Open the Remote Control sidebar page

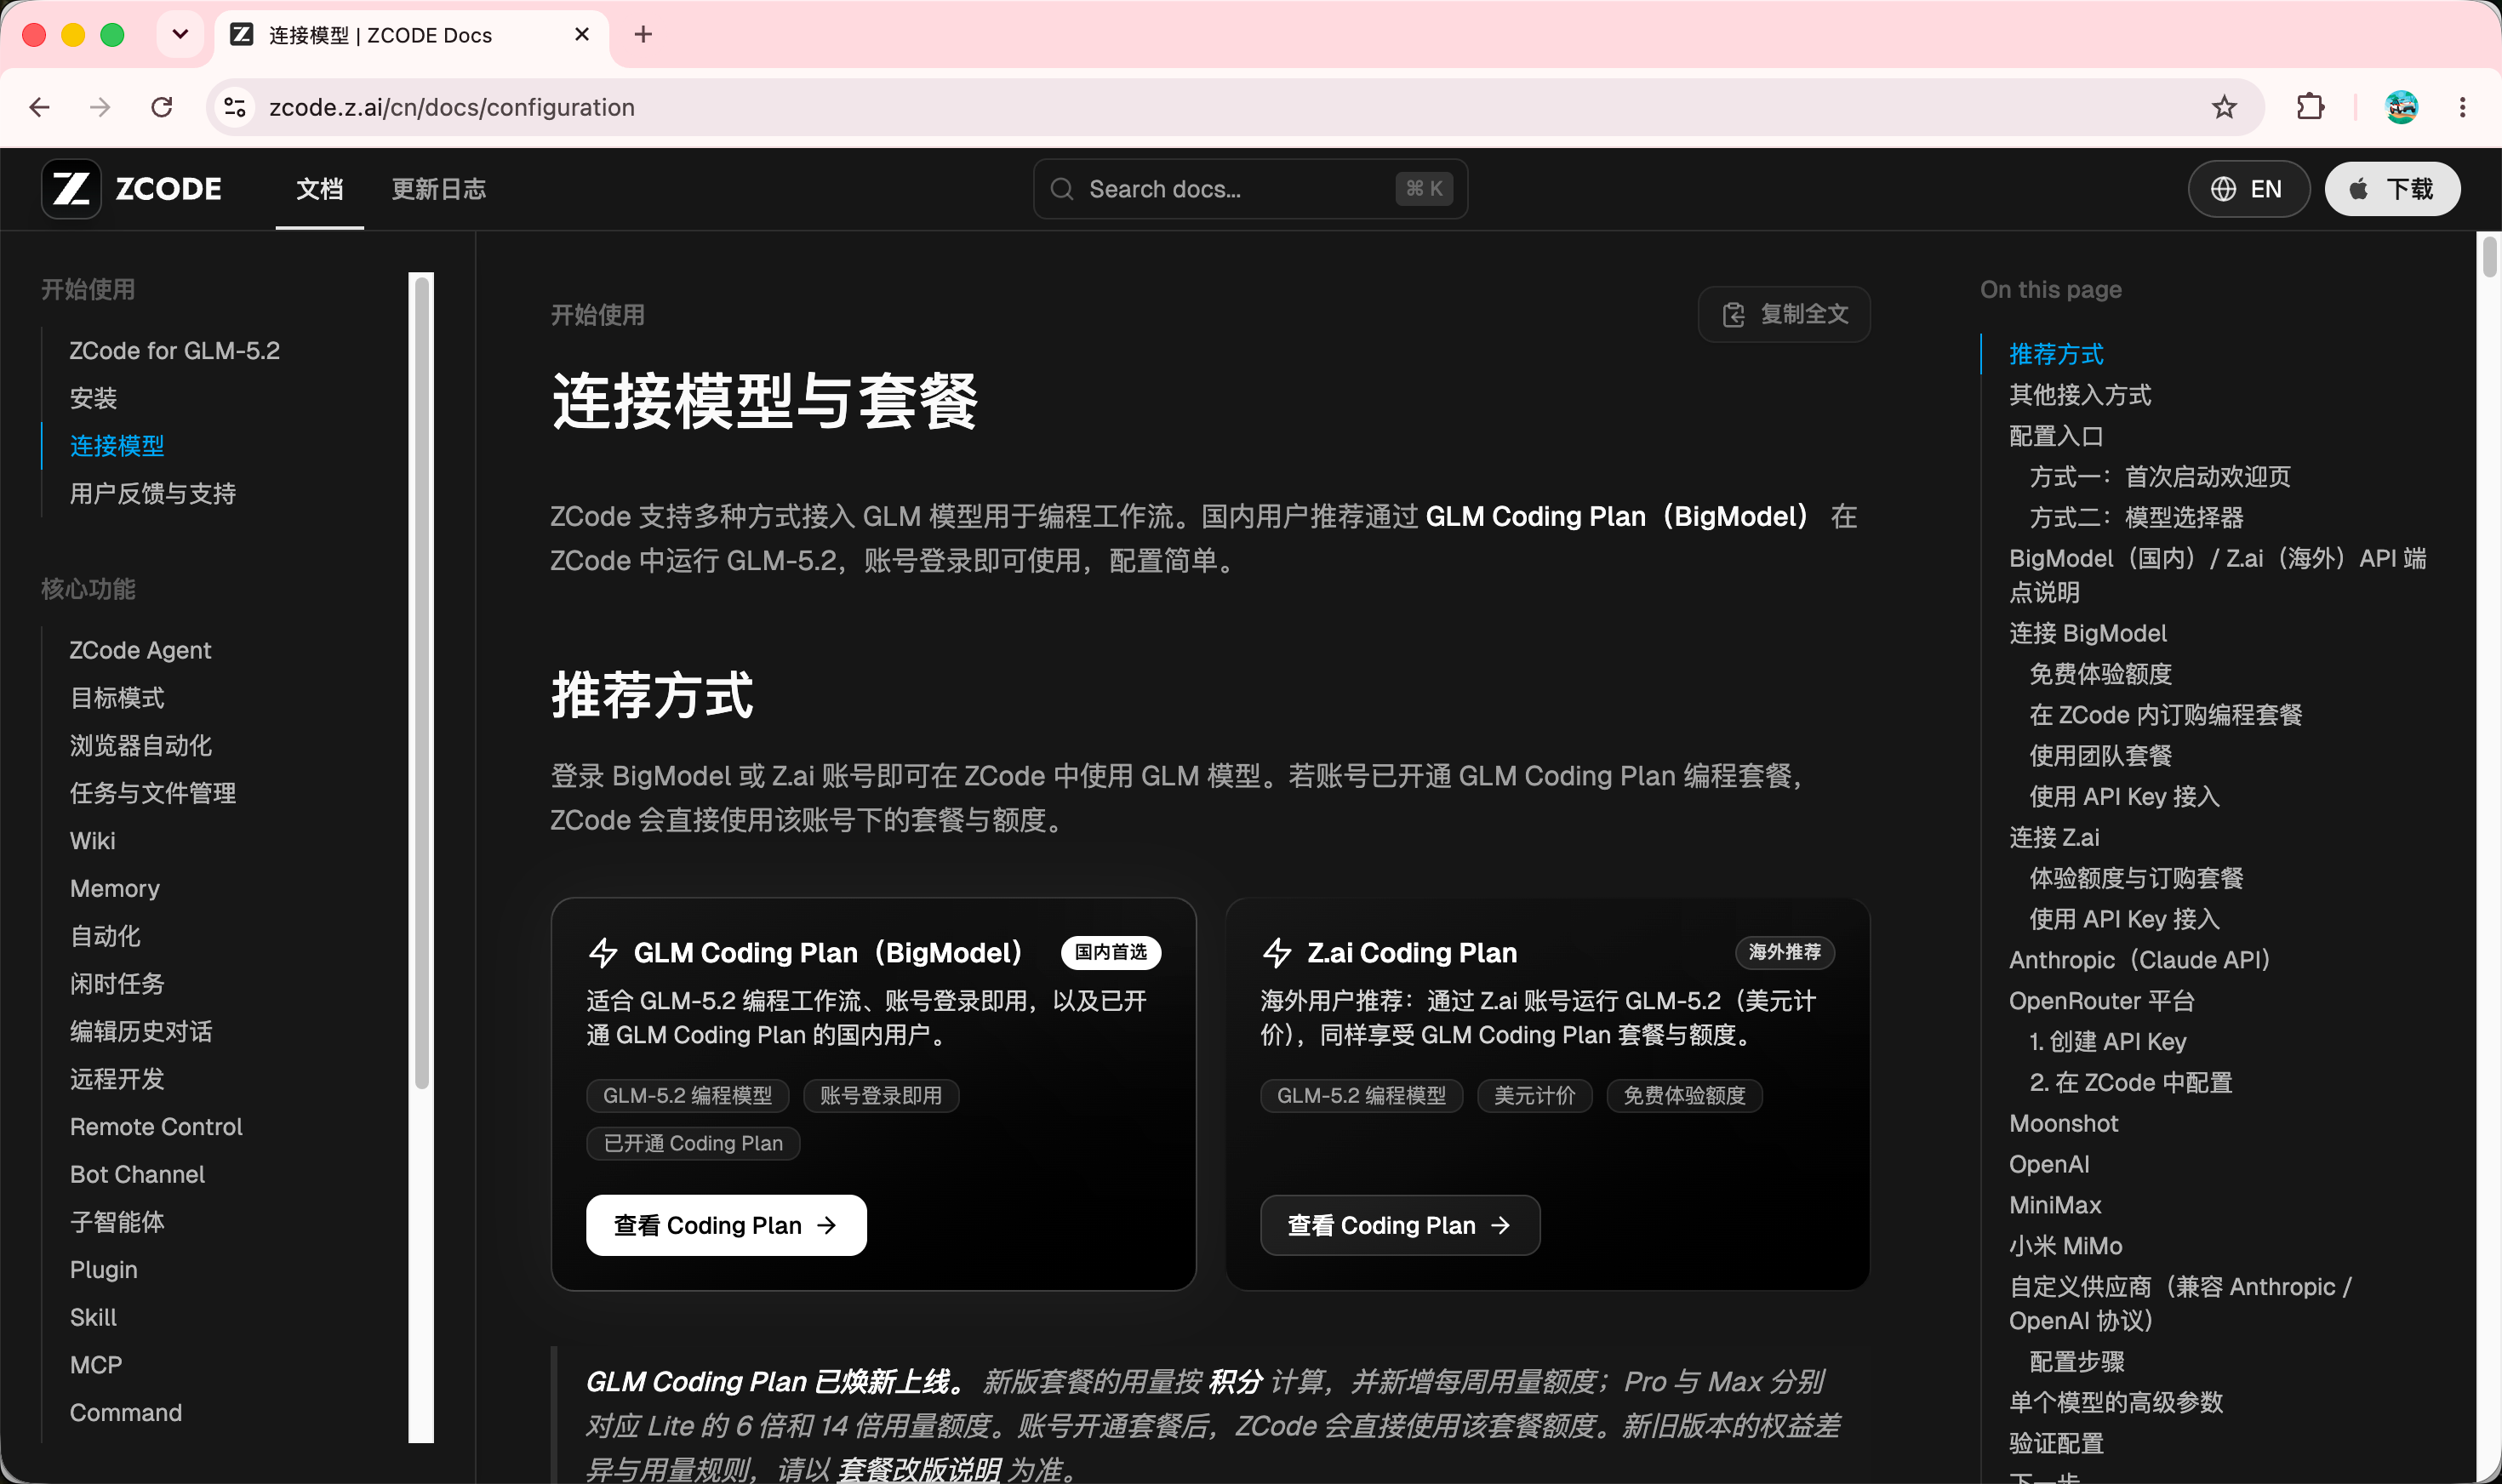pyautogui.click(x=157, y=1127)
